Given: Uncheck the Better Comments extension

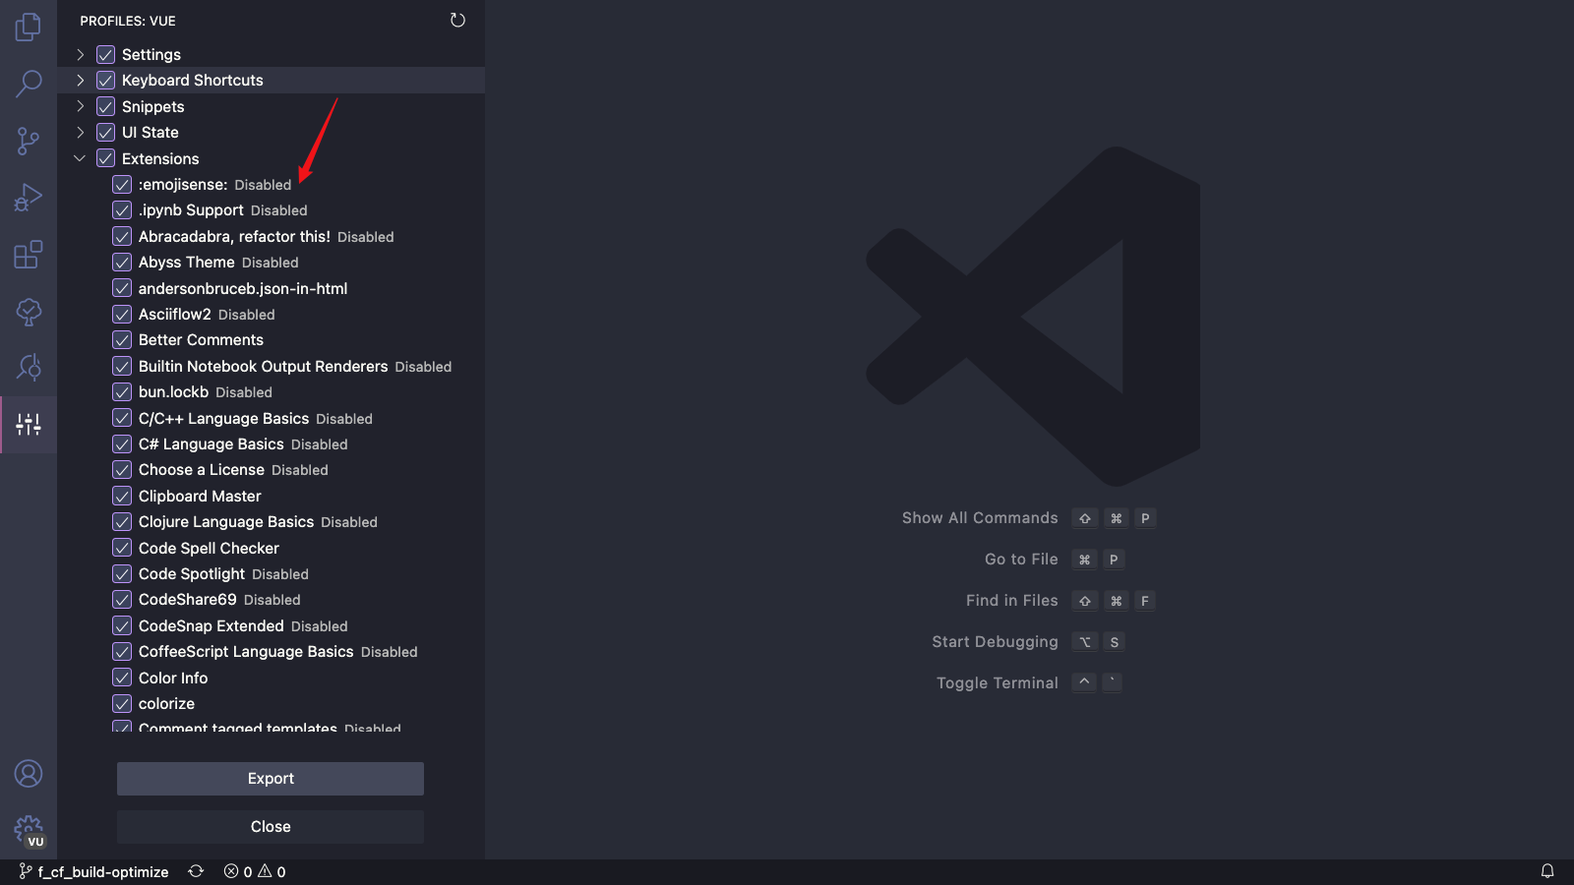Looking at the screenshot, I should tap(122, 339).
